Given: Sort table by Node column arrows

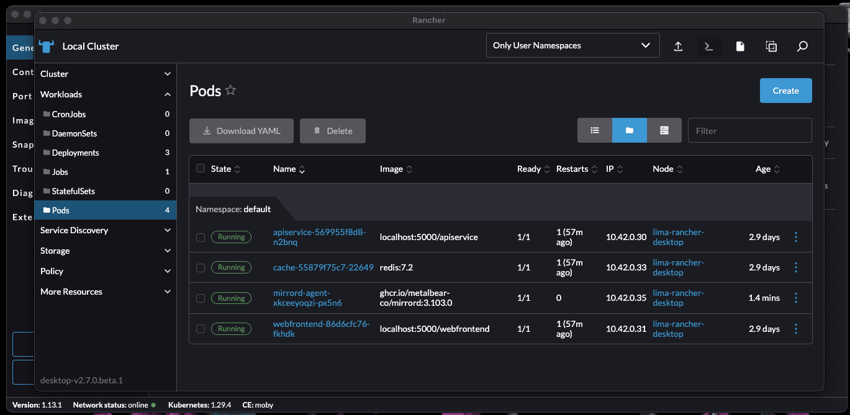Looking at the screenshot, I should pos(680,169).
